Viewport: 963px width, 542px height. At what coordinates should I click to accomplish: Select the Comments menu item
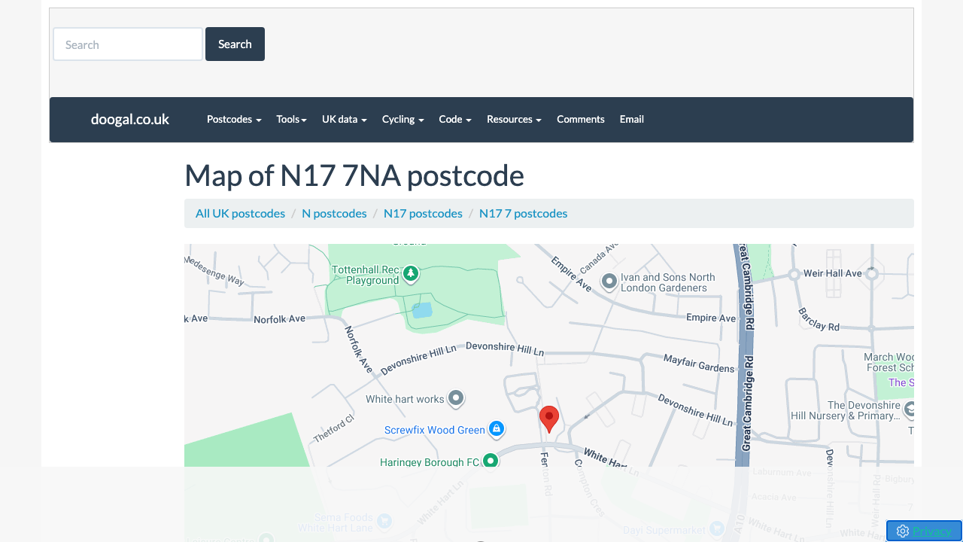pyautogui.click(x=580, y=119)
